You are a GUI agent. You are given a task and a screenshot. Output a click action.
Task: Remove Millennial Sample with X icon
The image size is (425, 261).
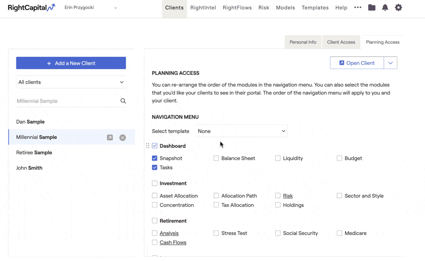pyautogui.click(x=123, y=137)
